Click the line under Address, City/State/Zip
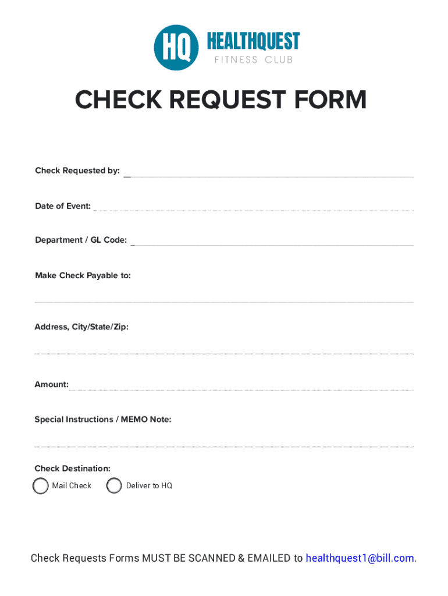Screen dimensions: 448x596 [x=224, y=351]
